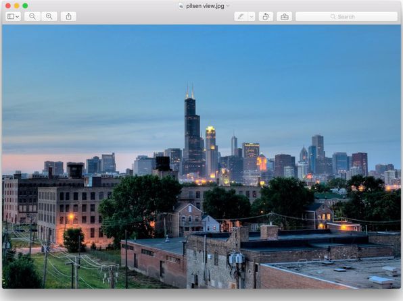403x301 pixels.
Task: Rotate the image left
Action: [x=266, y=17]
